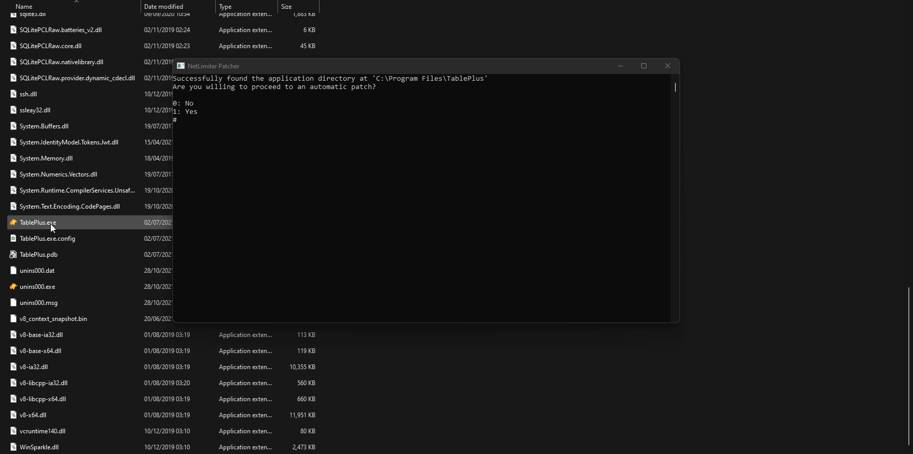Viewport: 913px width, 454px height.
Task: Select the TablePlus.exe.config file name
Action: click(47, 239)
